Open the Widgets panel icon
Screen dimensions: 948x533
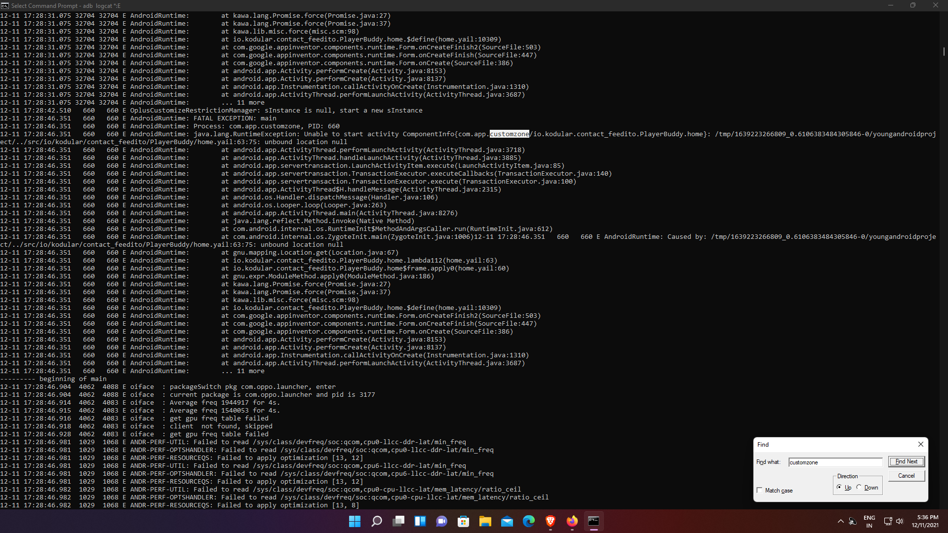pyautogui.click(x=420, y=521)
